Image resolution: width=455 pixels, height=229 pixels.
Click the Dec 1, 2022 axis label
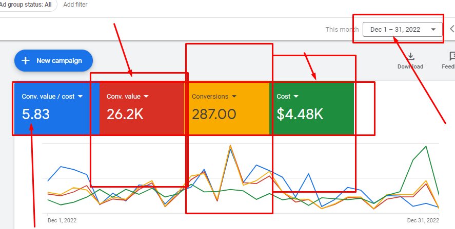pos(62,220)
